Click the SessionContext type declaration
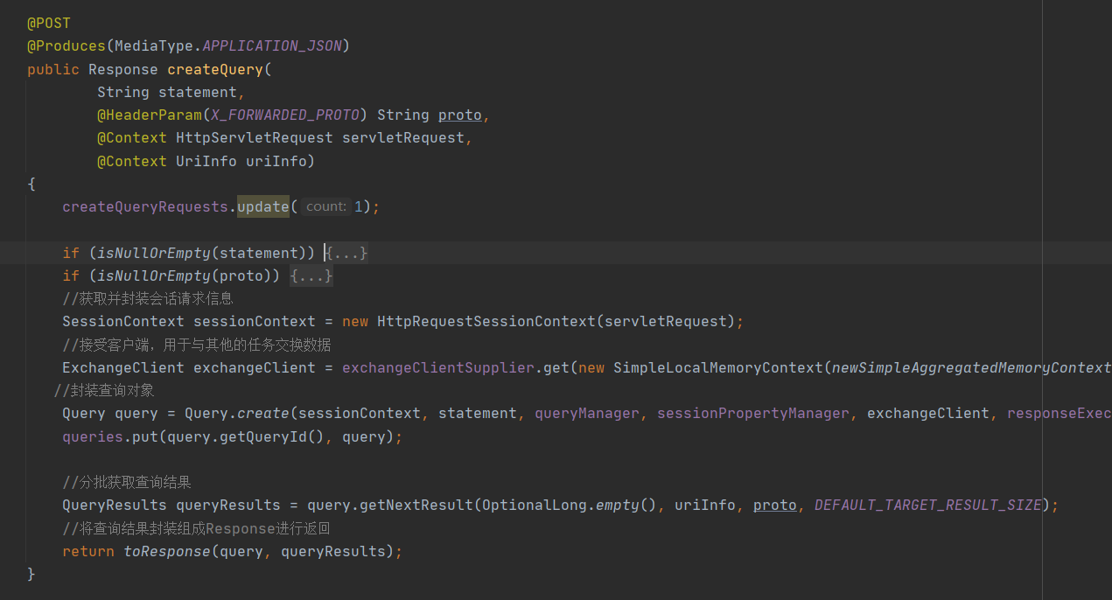 coord(123,322)
